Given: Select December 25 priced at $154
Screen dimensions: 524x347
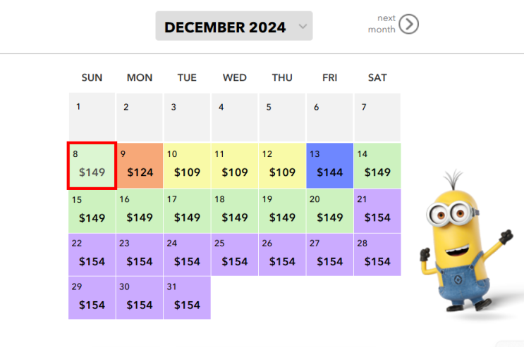Looking at the screenshot, I should pos(235,254).
